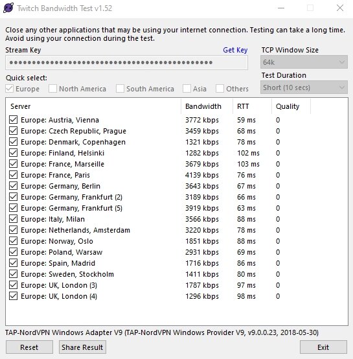Select the 4139 kbps bandwidth value
The height and width of the screenshot is (359, 353).
pos(202,175)
